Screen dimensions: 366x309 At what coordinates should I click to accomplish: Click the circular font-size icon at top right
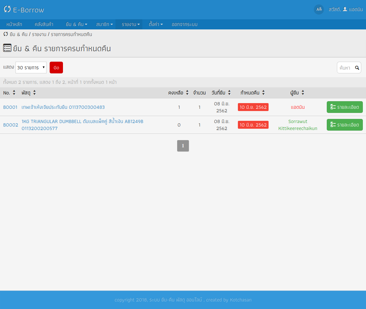coord(319,9)
